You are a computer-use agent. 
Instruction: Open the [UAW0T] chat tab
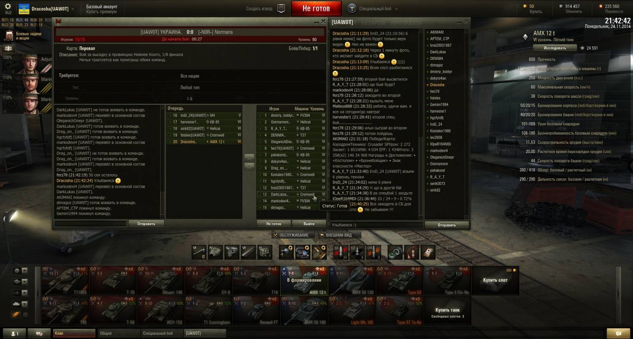pyautogui.click(x=206, y=334)
